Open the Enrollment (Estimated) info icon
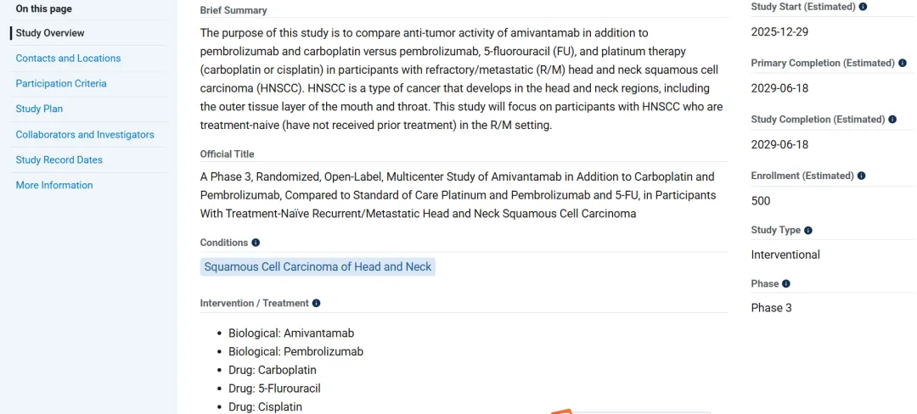Image resolution: width=917 pixels, height=414 pixels. click(862, 176)
